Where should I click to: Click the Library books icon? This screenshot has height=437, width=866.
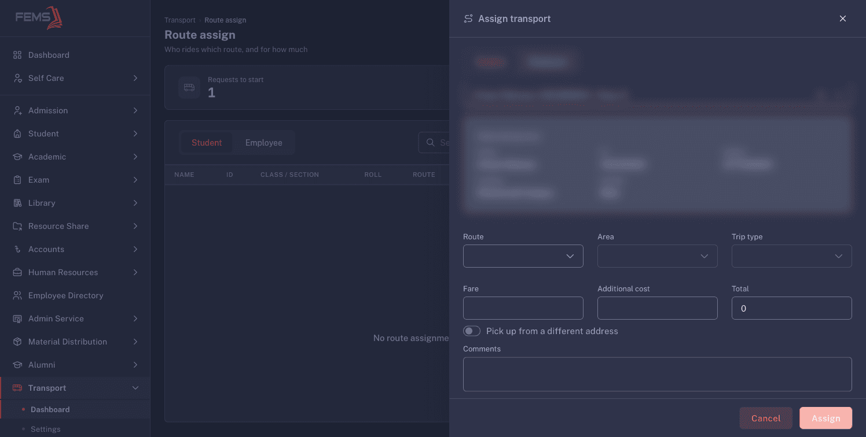pos(17,203)
